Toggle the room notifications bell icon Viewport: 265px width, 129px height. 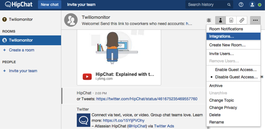(x=209, y=20)
